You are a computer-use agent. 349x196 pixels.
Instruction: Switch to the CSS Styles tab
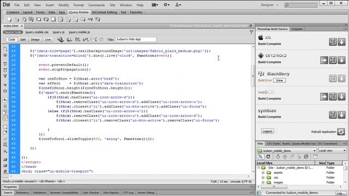(x=273, y=144)
